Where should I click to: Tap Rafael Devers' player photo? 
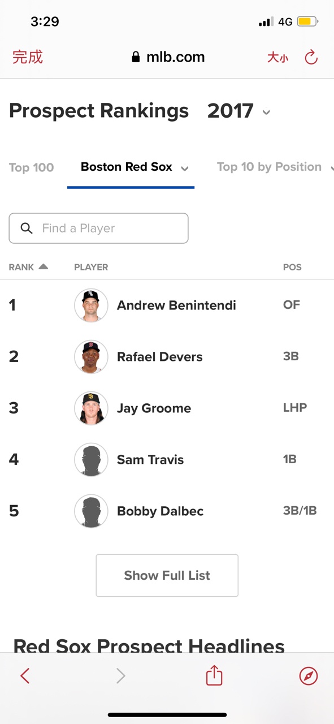pyautogui.click(x=91, y=357)
